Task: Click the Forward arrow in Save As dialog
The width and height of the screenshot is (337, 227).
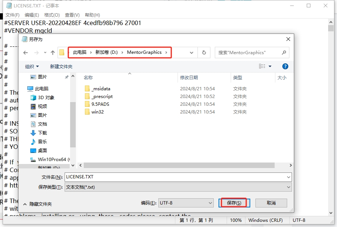Action: [37, 53]
